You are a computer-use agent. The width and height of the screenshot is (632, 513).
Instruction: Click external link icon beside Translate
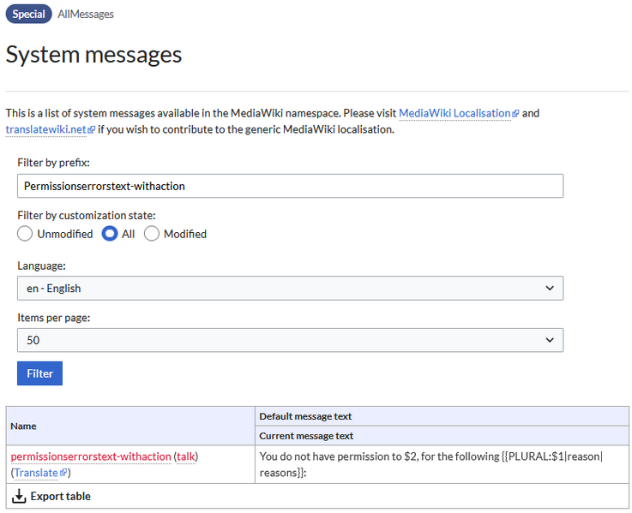point(63,473)
